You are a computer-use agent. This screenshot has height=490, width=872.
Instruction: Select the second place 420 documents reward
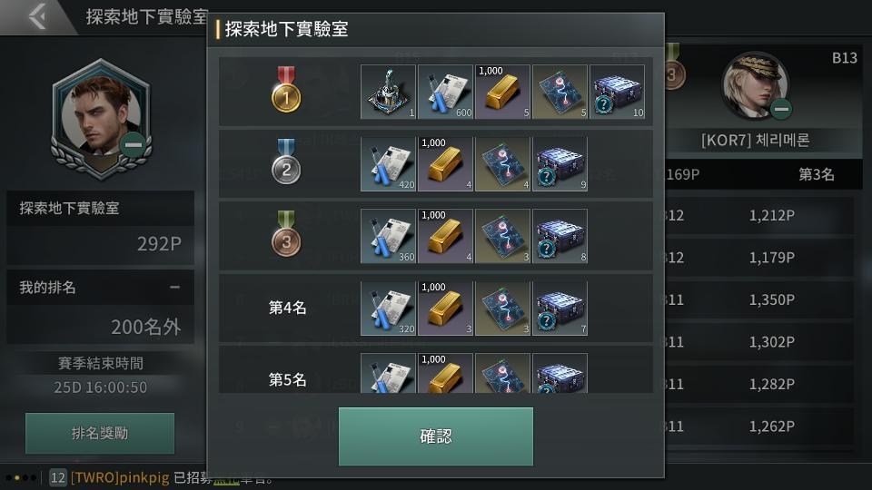click(x=388, y=164)
